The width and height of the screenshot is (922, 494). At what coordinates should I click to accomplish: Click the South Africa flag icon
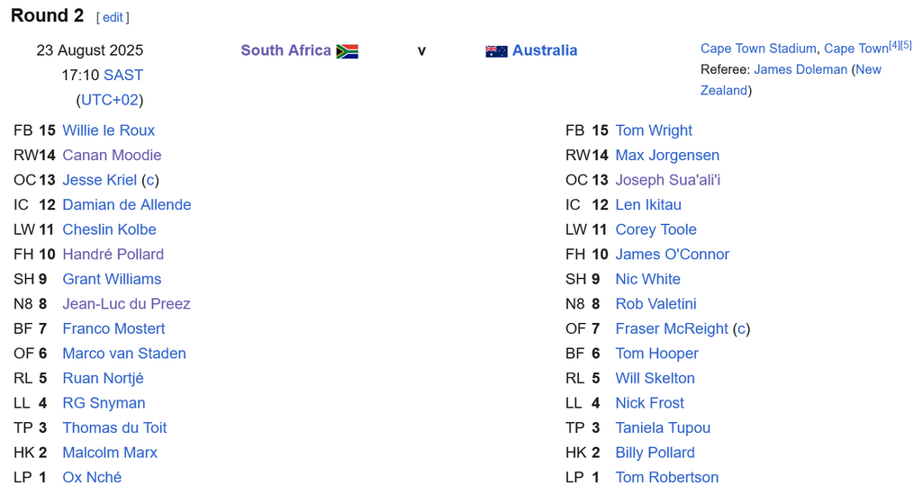point(347,51)
